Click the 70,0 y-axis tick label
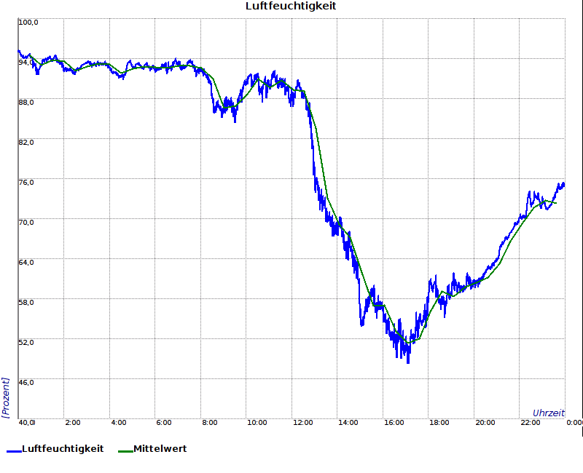Image resolution: width=583 pixels, height=473 pixels. (26, 223)
